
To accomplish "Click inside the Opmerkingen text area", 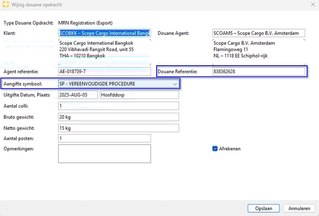I will pyautogui.click(x=104, y=154).
